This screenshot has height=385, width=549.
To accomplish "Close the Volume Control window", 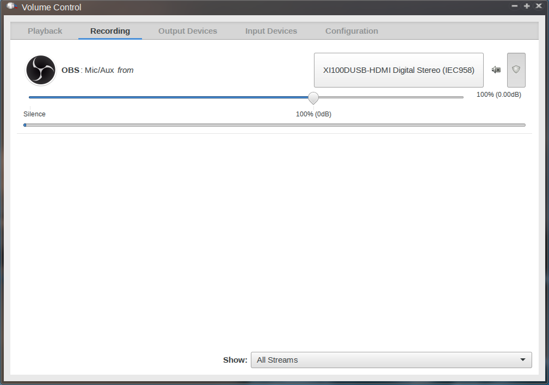I will (539, 6).
